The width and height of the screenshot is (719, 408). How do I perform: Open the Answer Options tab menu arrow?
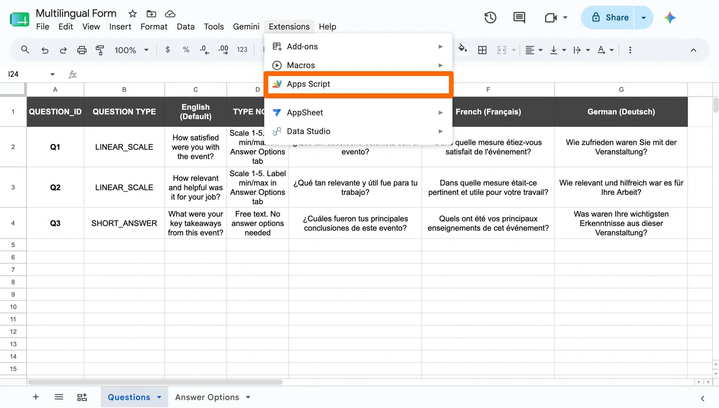248,397
